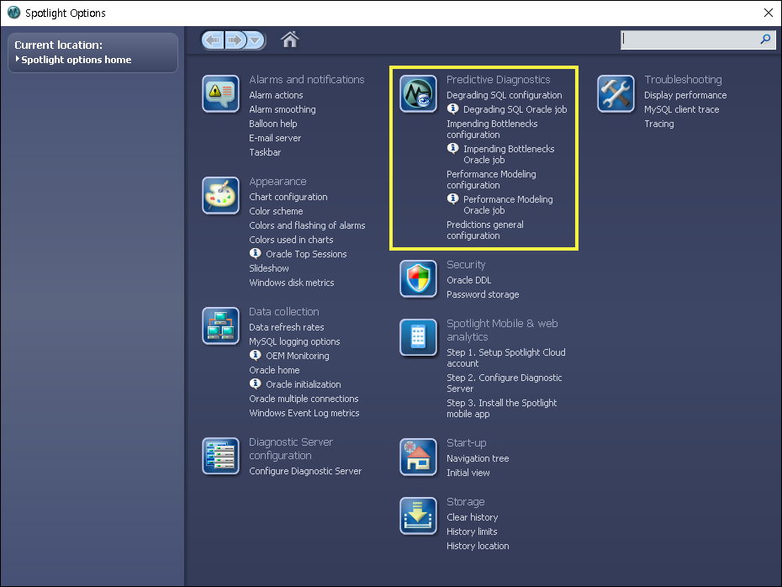
Task: Open Windows disk metrics
Action: (x=292, y=283)
